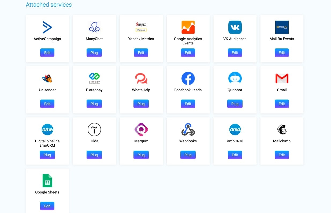Click the Unisender label text

click(47, 90)
